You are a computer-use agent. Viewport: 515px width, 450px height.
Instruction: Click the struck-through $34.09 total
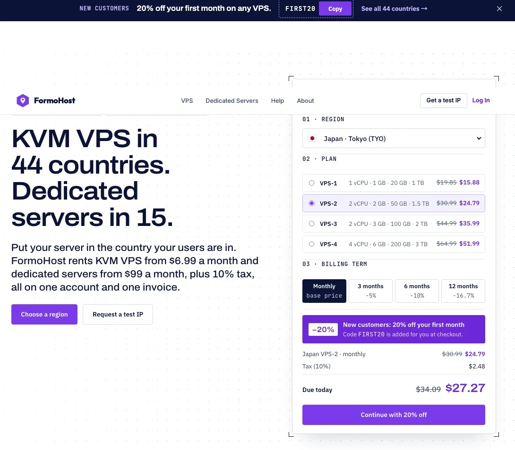(x=428, y=389)
